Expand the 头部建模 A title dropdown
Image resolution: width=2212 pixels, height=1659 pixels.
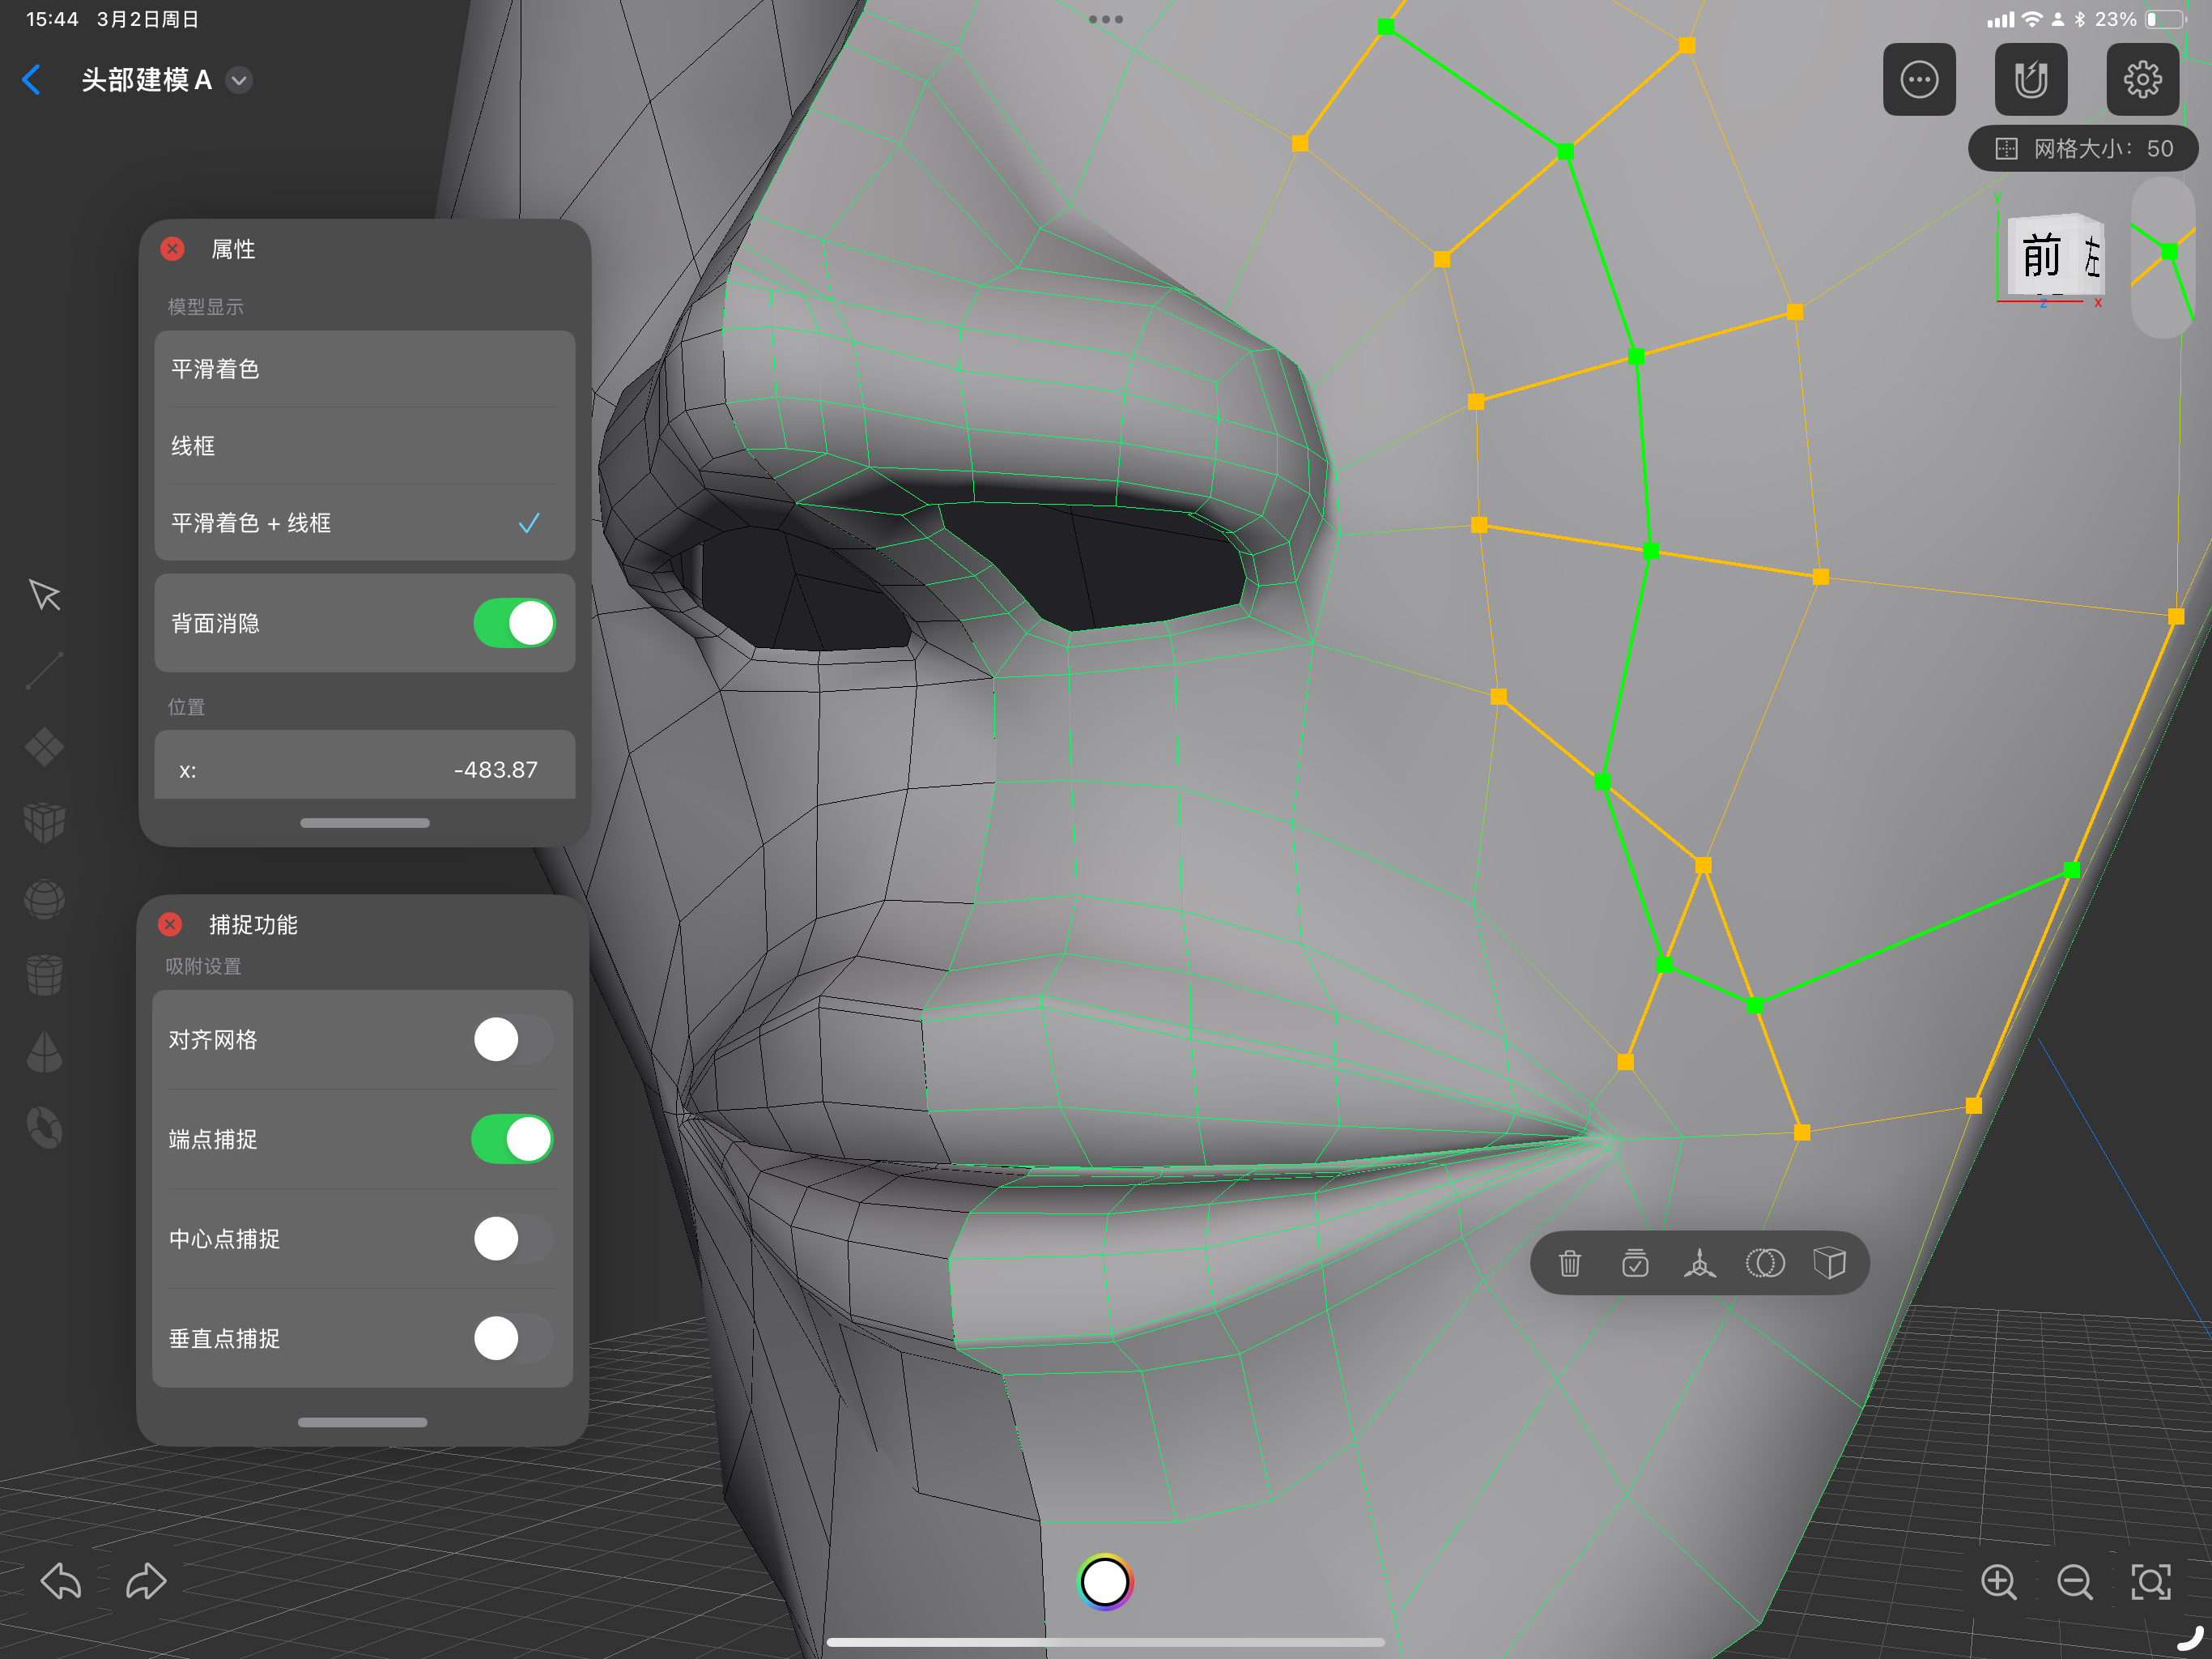(239, 80)
